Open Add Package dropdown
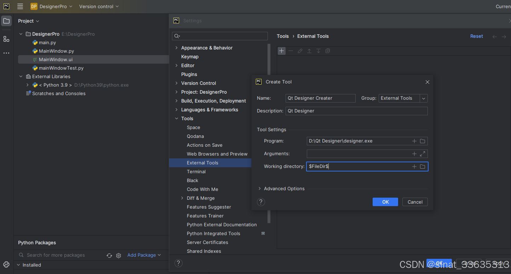 click(x=144, y=255)
